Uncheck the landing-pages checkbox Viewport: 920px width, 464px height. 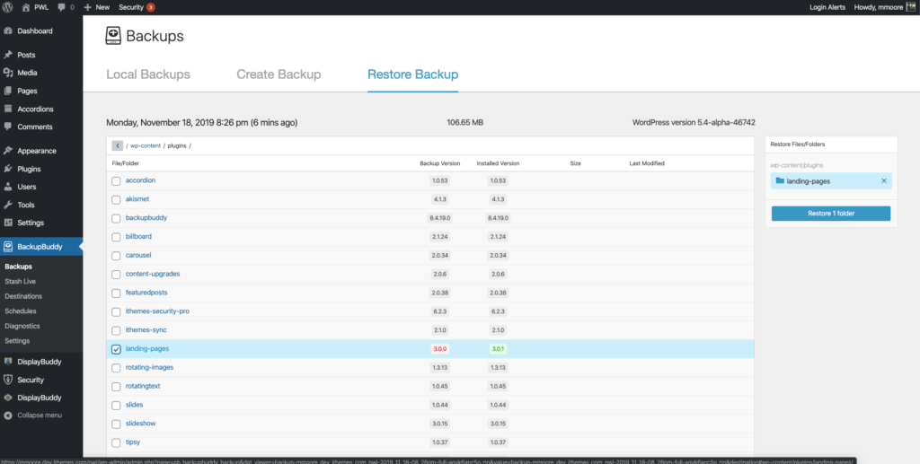tap(116, 349)
